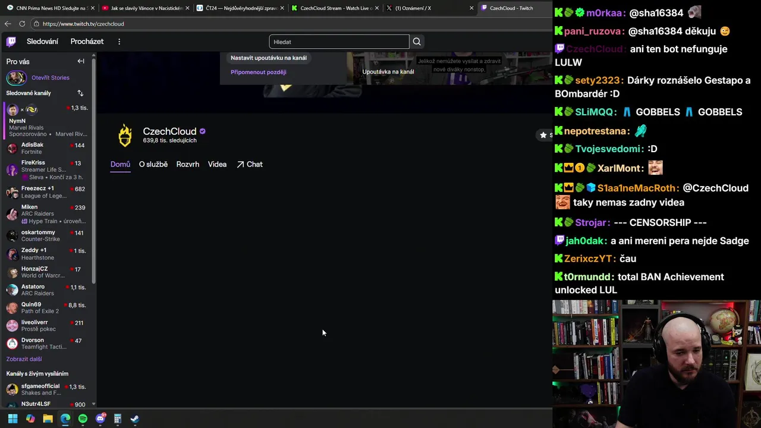Click CzechCloud channel avatar logo
Screen dimensions: 761x428
[125, 136]
